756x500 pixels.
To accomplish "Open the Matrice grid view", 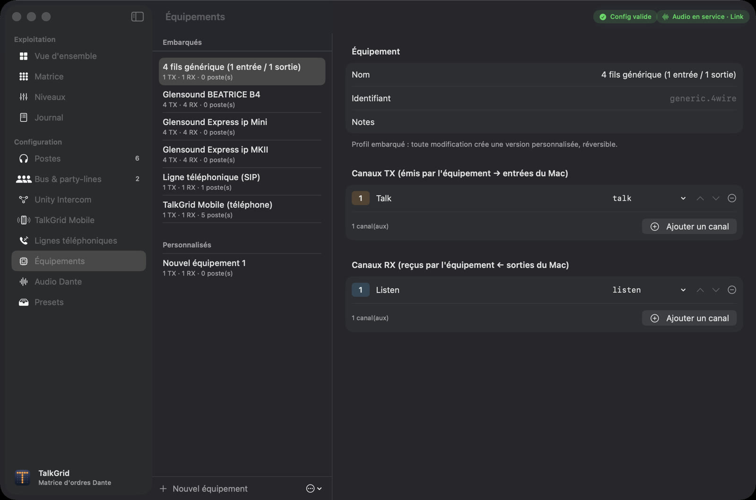I will click(78, 77).
